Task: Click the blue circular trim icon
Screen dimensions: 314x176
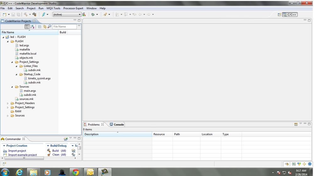Action: click(x=310, y=164)
